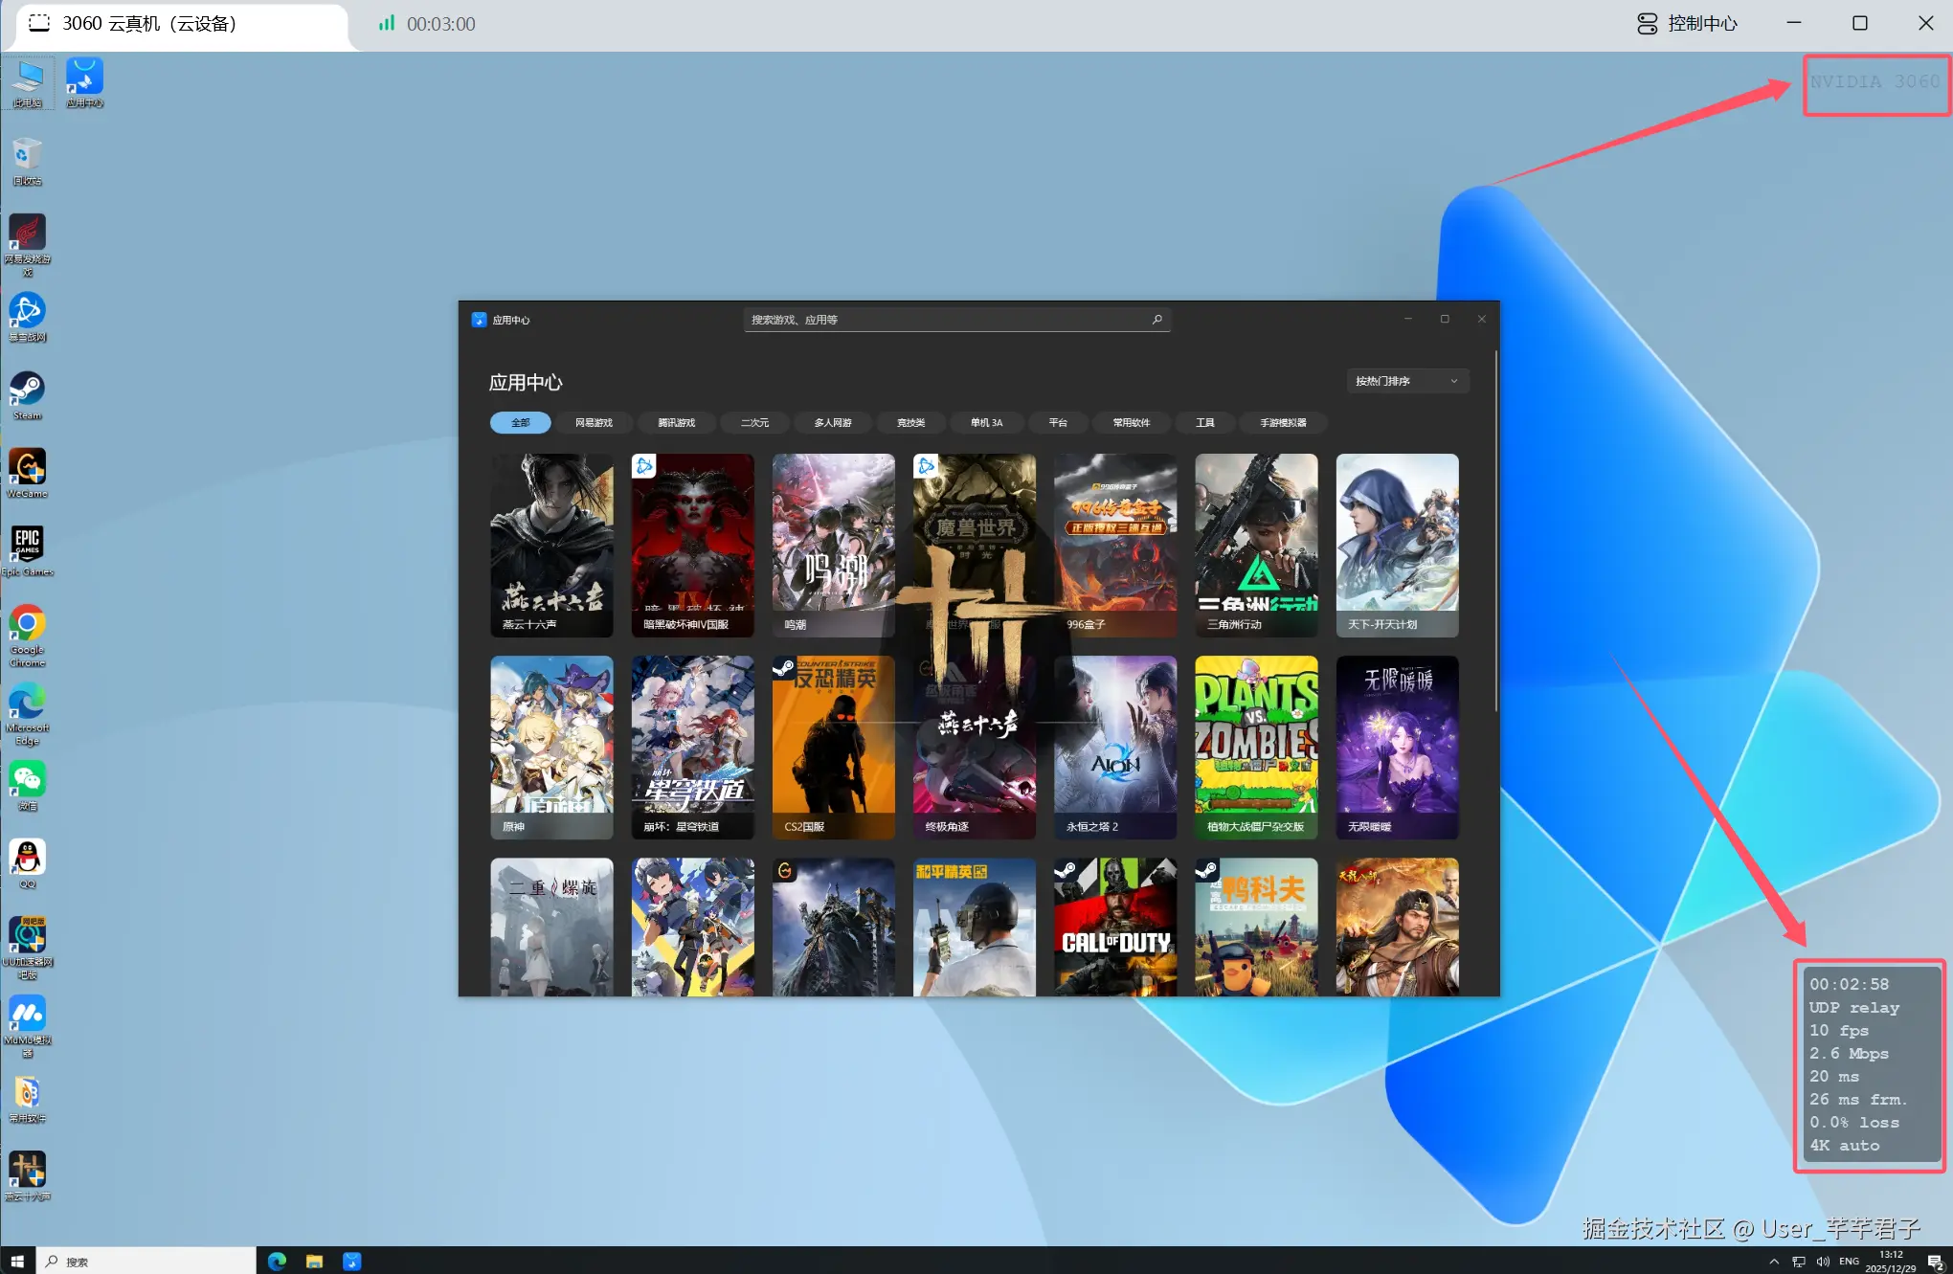Open the Microsoft Edge taskbar icon
Viewport: 1953px width, 1274px height.
[x=277, y=1261]
